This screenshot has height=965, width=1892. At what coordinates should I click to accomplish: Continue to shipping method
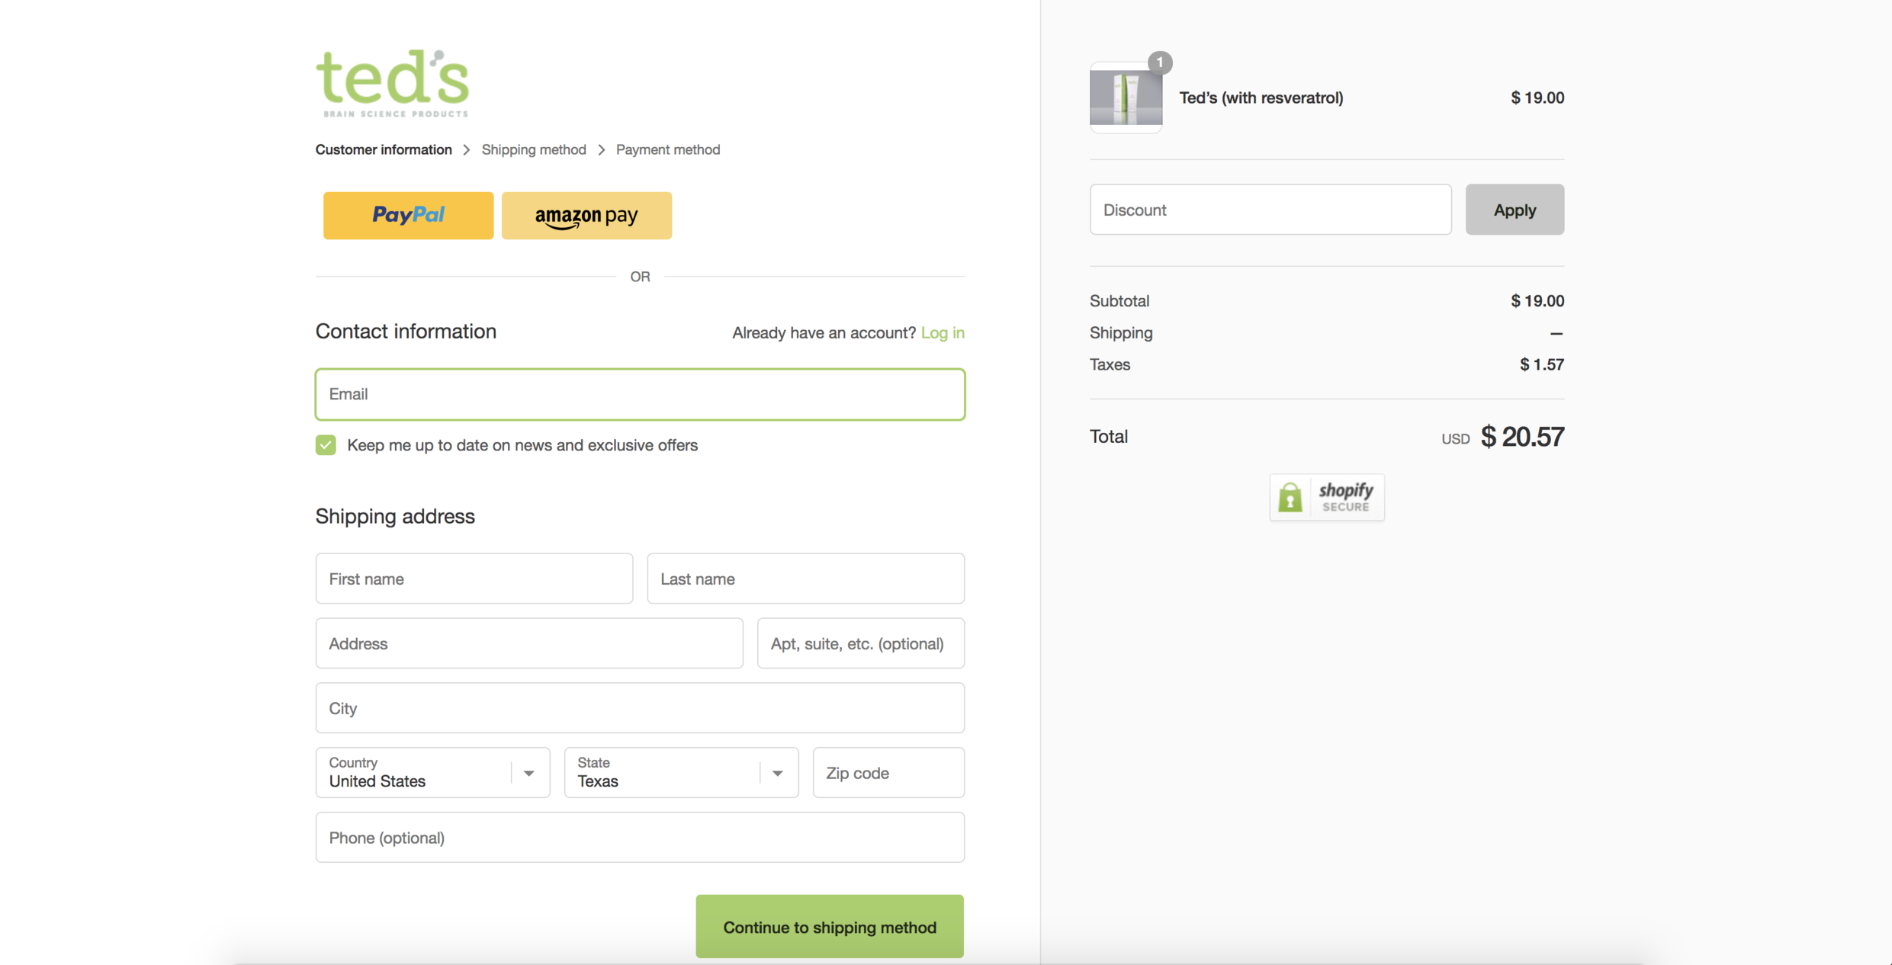click(830, 926)
